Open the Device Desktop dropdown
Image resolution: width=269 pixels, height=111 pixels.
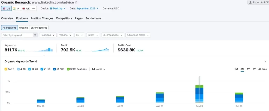coord(58,8)
